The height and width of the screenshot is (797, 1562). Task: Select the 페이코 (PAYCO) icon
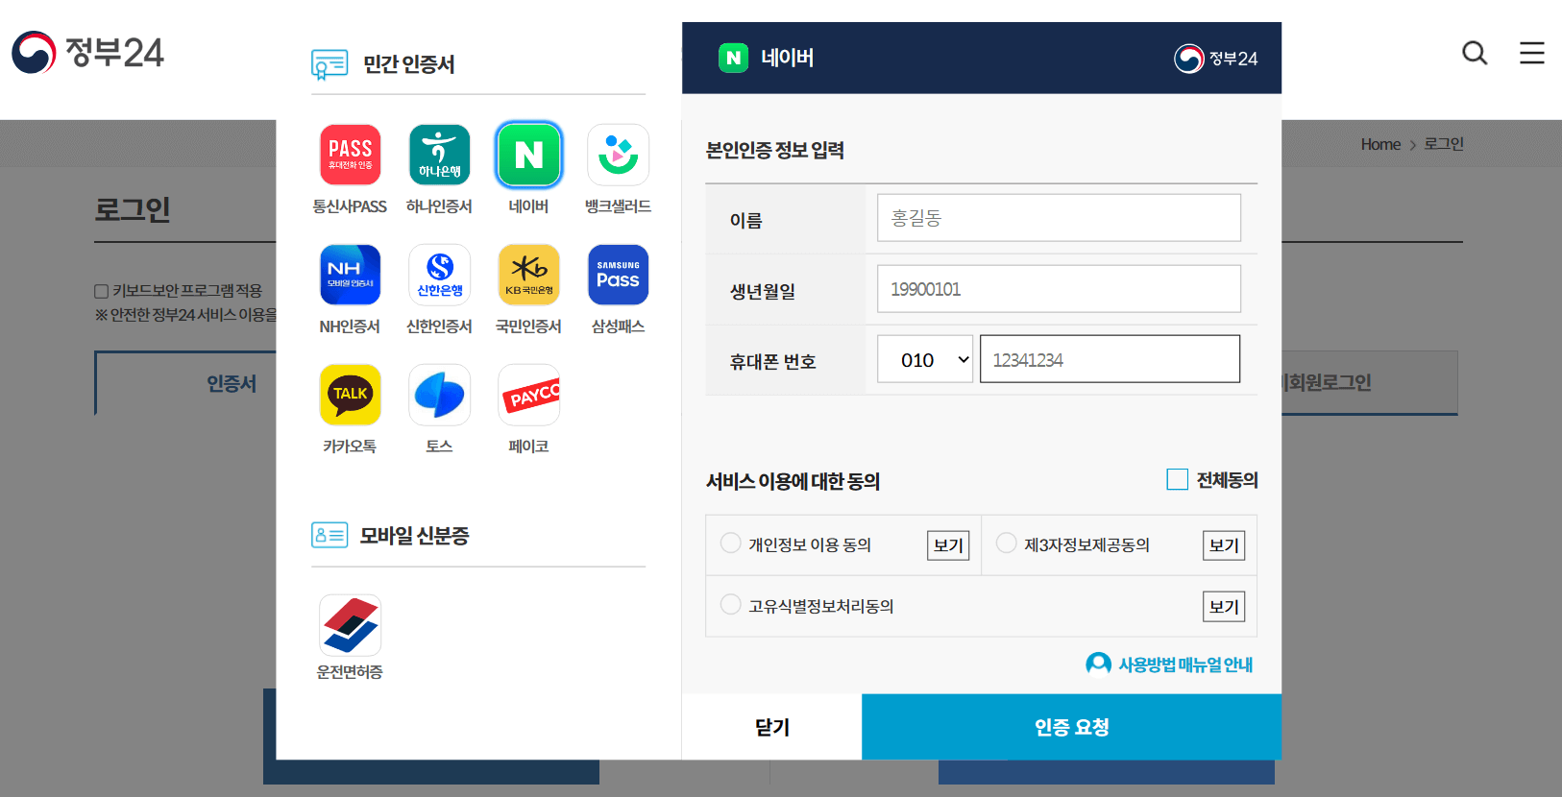(528, 395)
